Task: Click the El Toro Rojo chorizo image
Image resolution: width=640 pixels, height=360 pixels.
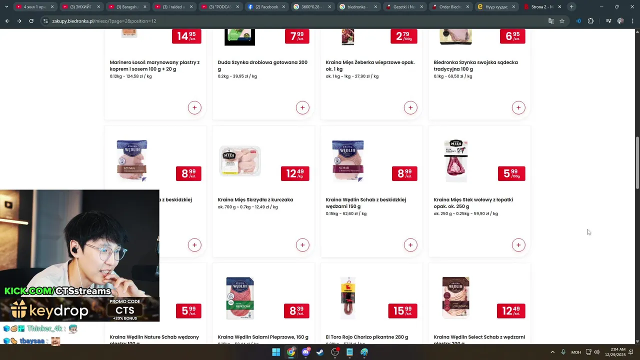Action: tap(348, 298)
